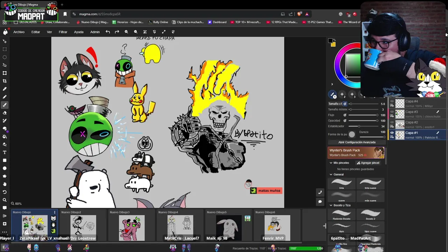Image resolution: width=448 pixels, height=252 pixels.
Task: Toggle visibility of Capa #2
Action: point(392,122)
